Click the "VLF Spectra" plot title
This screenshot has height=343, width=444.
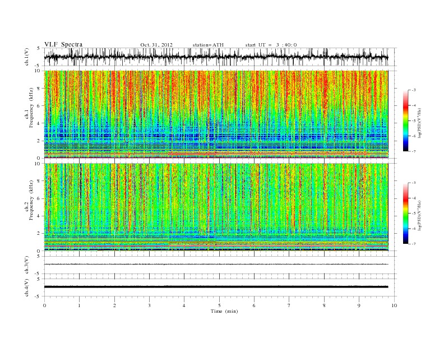pyautogui.click(x=63, y=44)
